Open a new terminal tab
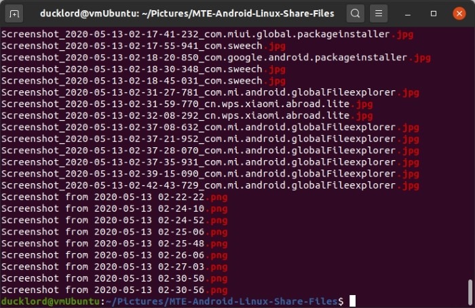This screenshot has height=308, width=475. pyautogui.click(x=15, y=13)
